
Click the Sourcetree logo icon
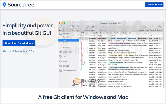[x=4, y=5]
